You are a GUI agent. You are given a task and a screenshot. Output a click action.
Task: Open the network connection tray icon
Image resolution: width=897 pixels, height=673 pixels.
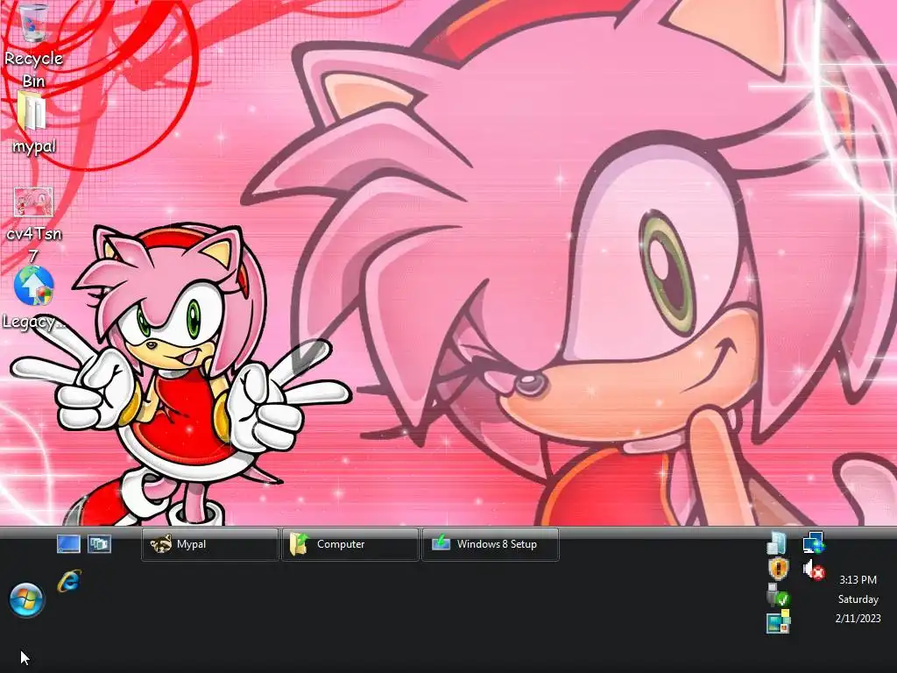(x=813, y=542)
